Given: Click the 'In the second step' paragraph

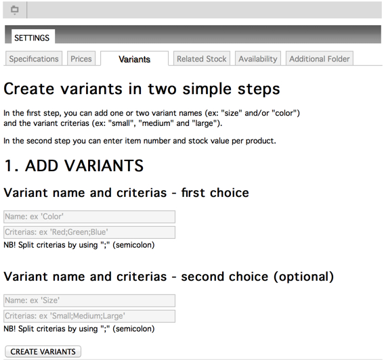Looking at the screenshot, I should click(x=140, y=141).
